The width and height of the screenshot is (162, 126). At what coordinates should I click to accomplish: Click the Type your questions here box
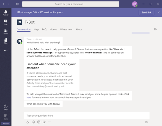pos(87,116)
